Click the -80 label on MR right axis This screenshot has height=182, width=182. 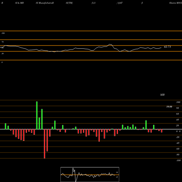pos(178,155)
